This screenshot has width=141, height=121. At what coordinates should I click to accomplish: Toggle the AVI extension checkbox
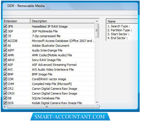[x=5, y=70]
